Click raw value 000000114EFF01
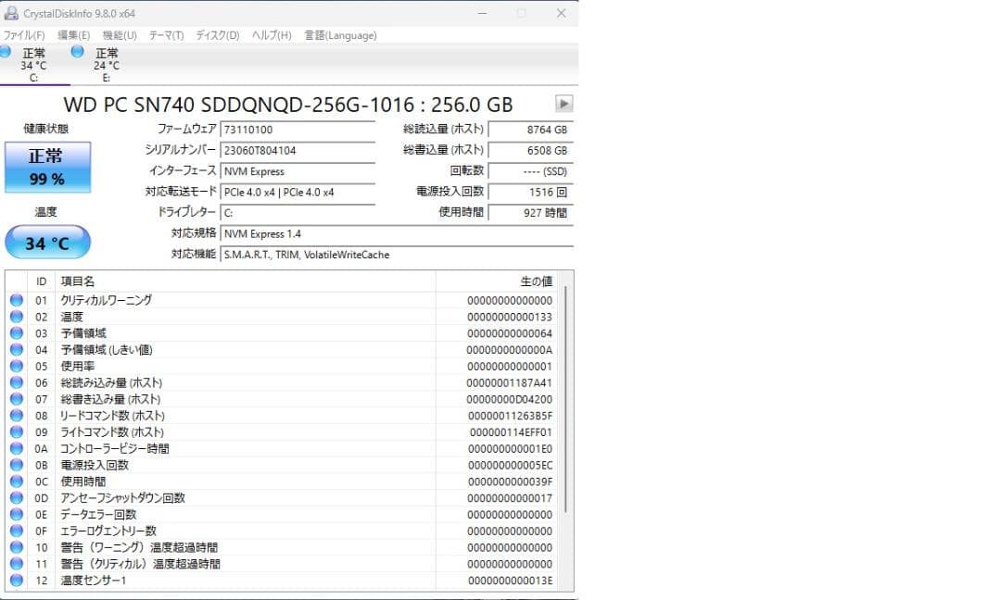 [x=511, y=432]
